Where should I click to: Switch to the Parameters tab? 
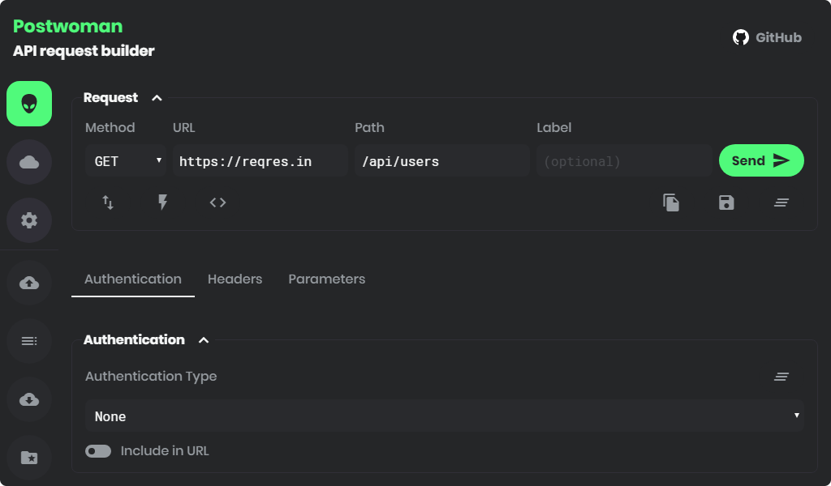(326, 279)
